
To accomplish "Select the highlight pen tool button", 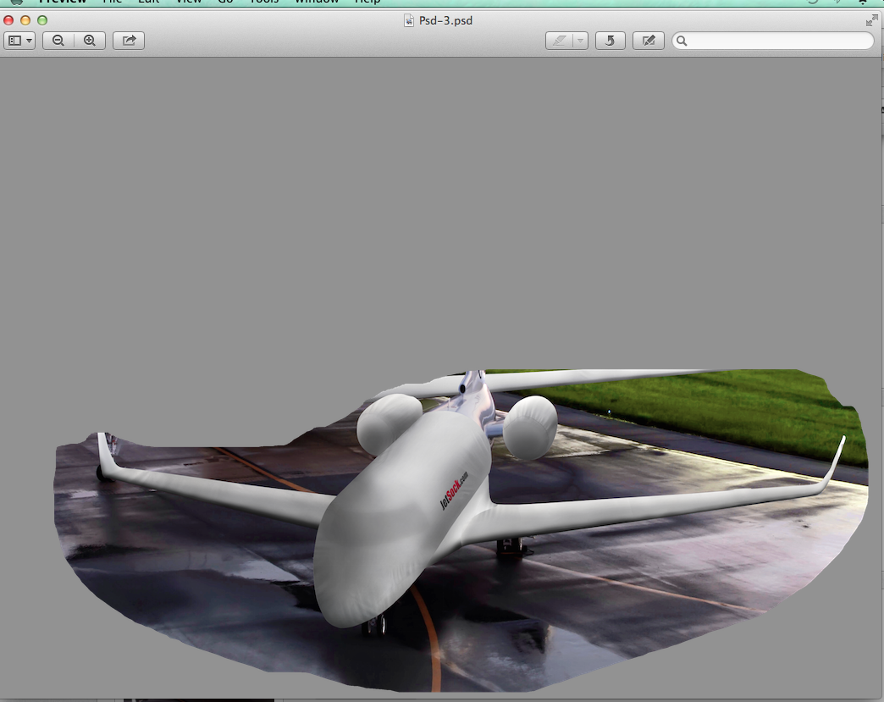I will 558,40.
